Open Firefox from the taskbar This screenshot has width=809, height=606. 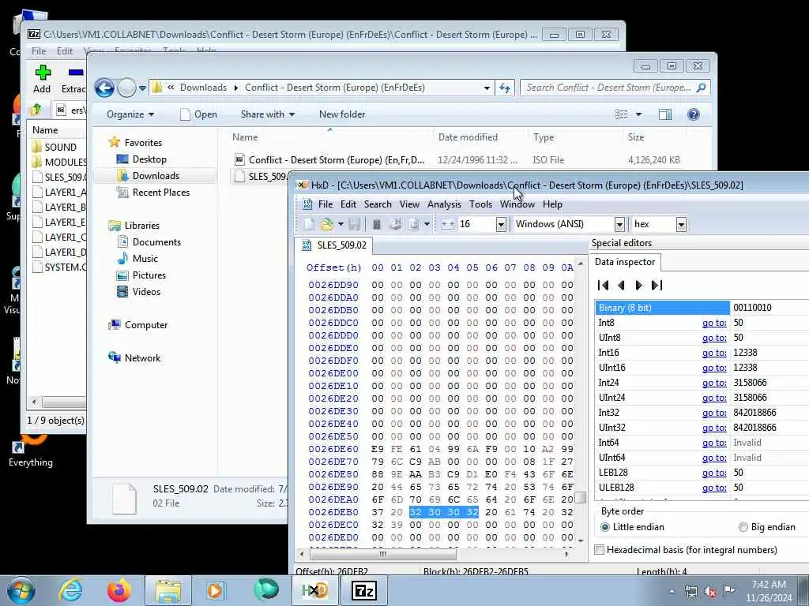119,590
